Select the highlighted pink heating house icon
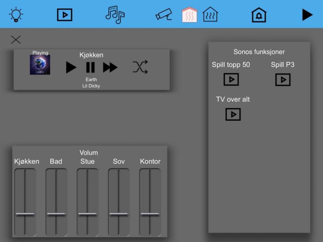This screenshot has width=323, height=242. coord(190,15)
